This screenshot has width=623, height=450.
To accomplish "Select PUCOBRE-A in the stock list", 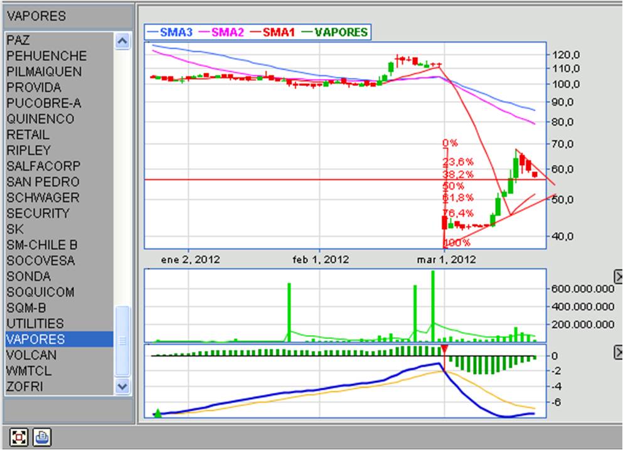I will click(60, 103).
